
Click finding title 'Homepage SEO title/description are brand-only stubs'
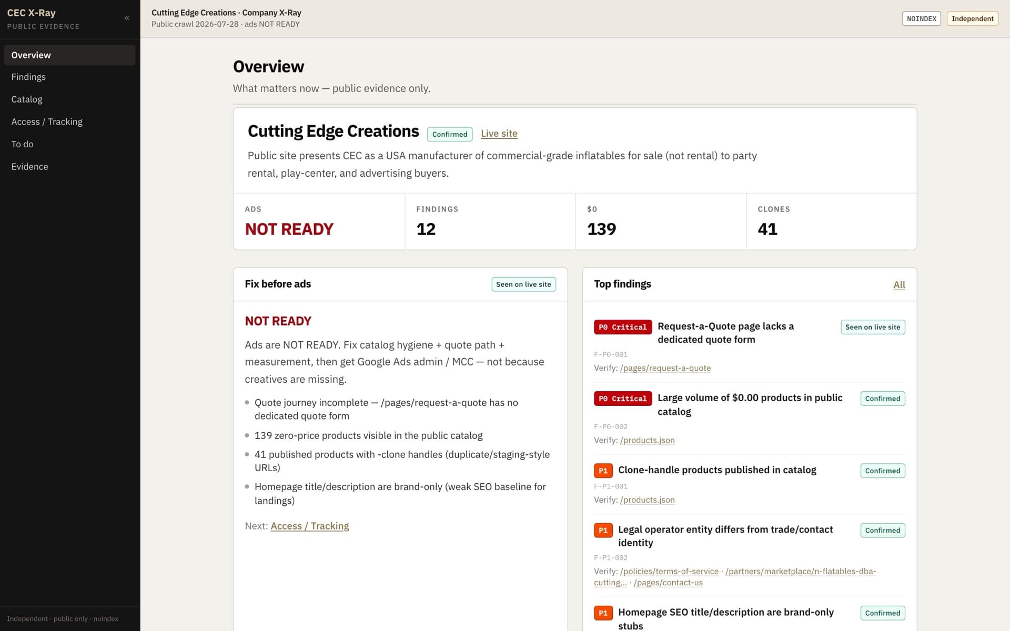point(726,619)
